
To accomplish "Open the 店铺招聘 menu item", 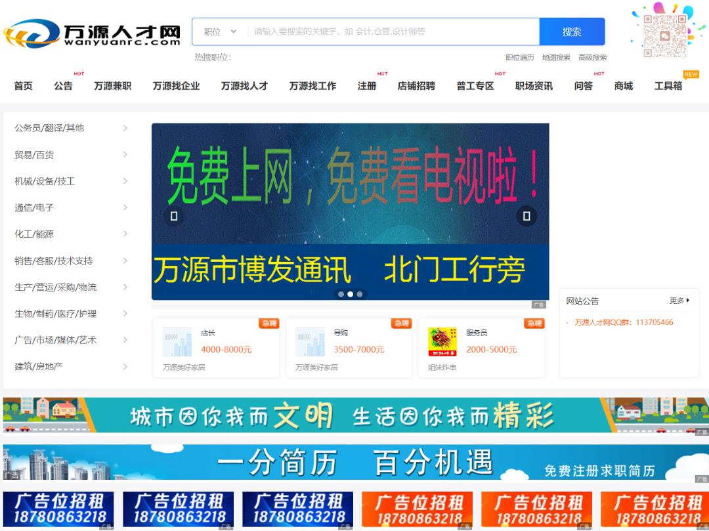I will 416,86.
